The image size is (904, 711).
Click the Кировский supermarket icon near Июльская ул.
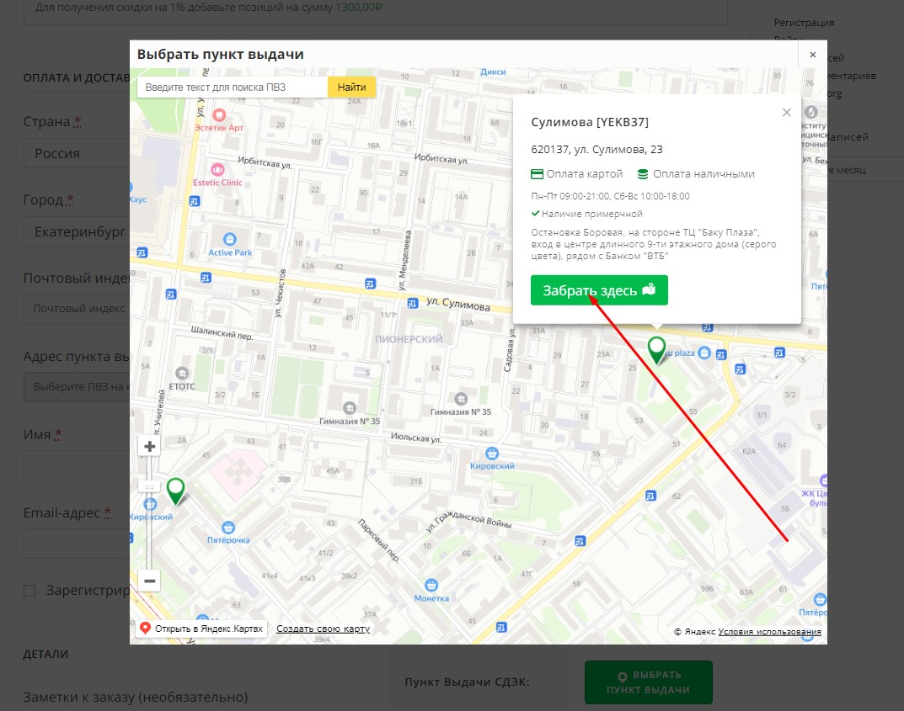coord(492,453)
